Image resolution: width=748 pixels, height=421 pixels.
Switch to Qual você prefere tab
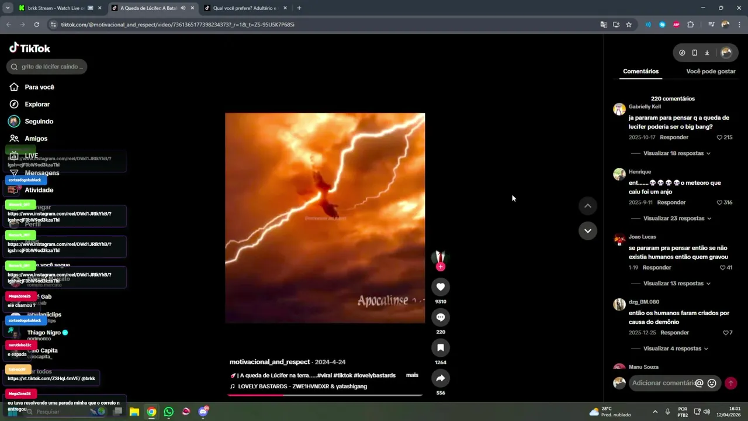point(244,8)
